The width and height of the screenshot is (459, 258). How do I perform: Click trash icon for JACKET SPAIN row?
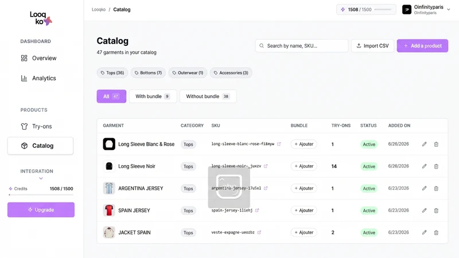pos(436,233)
